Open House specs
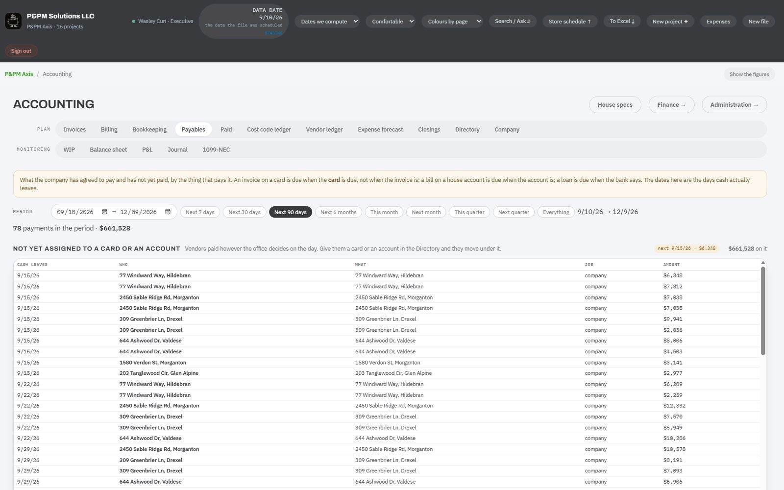 (x=615, y=105)
